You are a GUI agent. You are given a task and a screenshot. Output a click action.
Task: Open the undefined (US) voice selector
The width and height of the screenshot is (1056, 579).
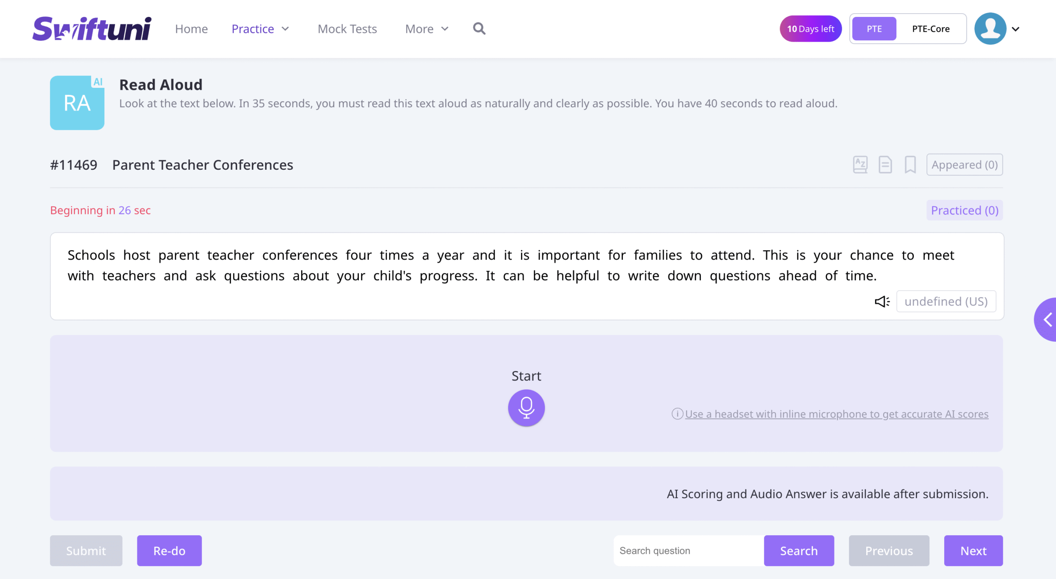[946, 302]
